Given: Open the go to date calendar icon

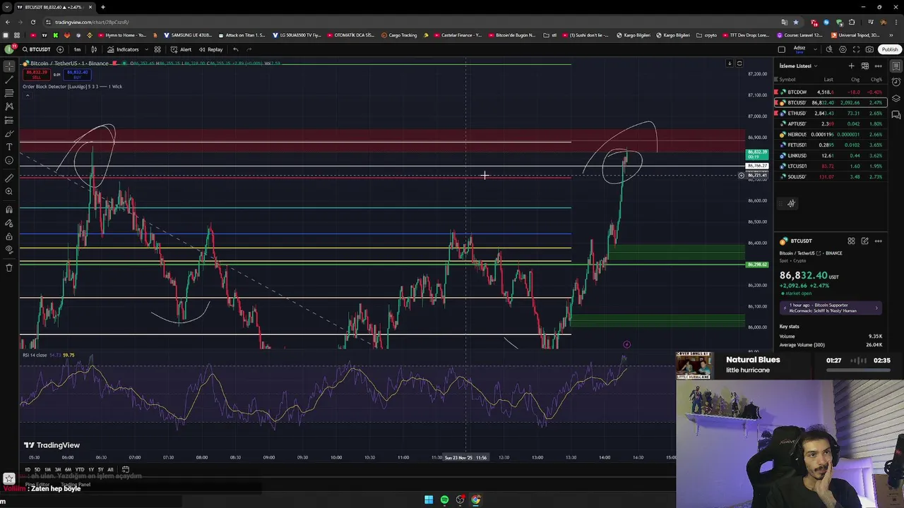Looking at the screenshot, I should tap(126, 469).
